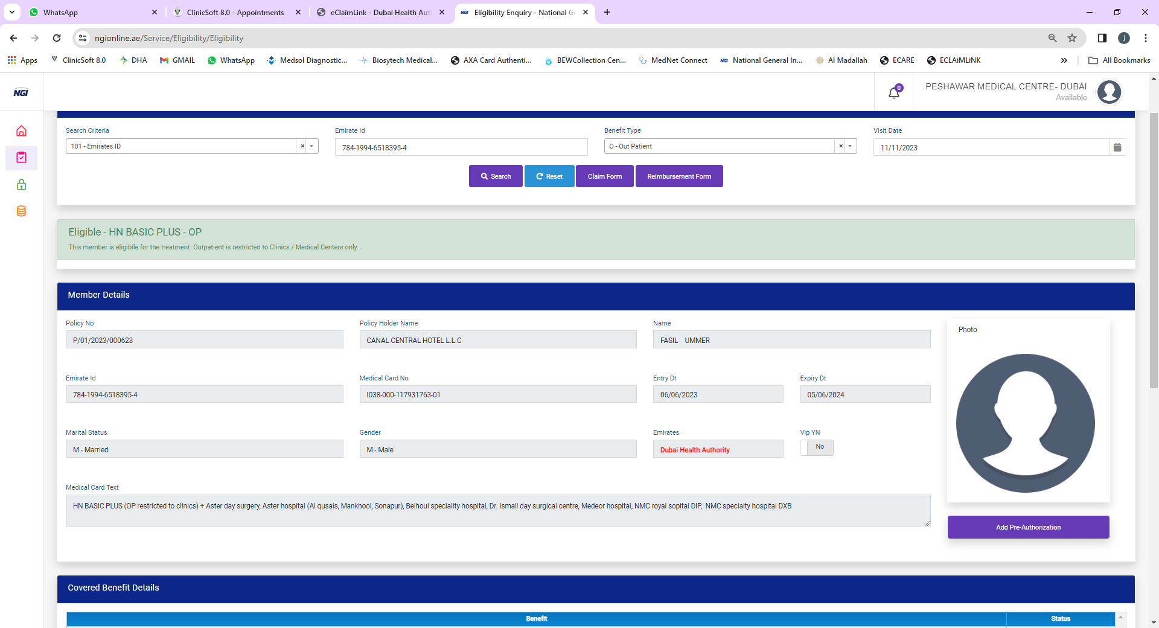Show more bookmarks chevron
The width and height of the screenshot is (1159, 628).
click(1064, 60)
